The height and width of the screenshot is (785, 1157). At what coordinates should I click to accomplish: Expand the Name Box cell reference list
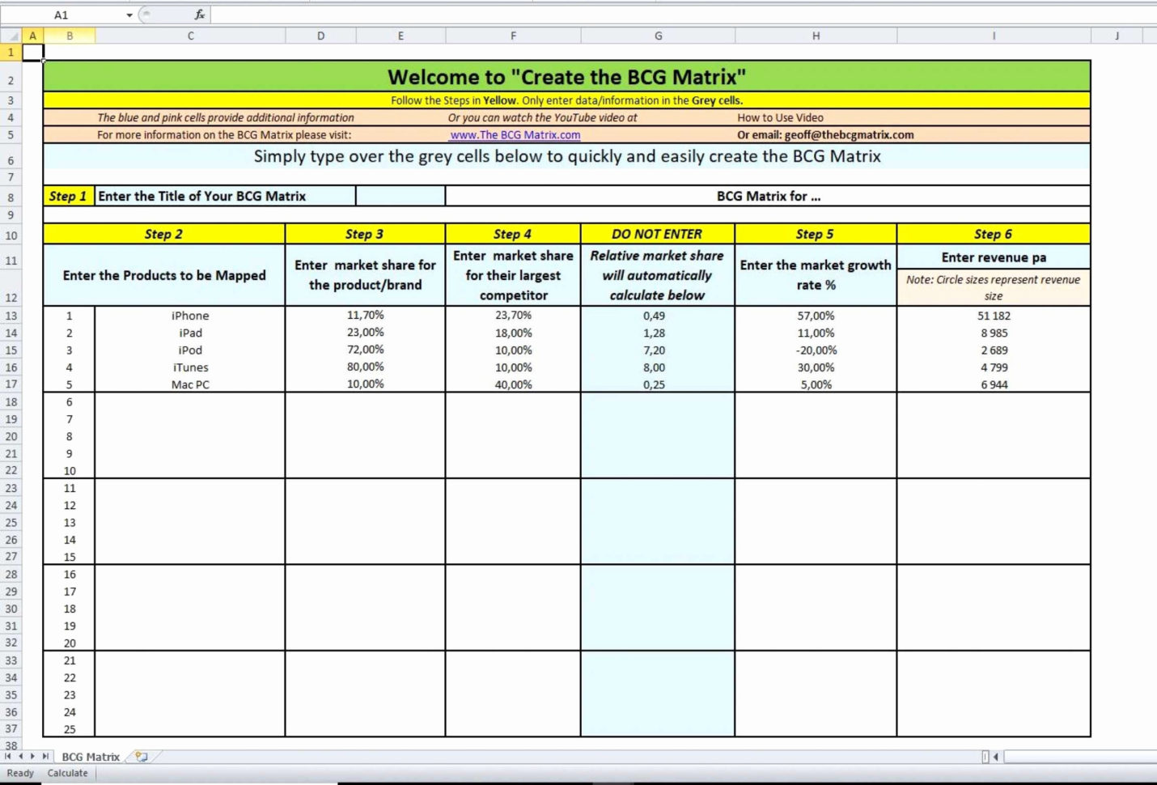(x=128, y=14)
